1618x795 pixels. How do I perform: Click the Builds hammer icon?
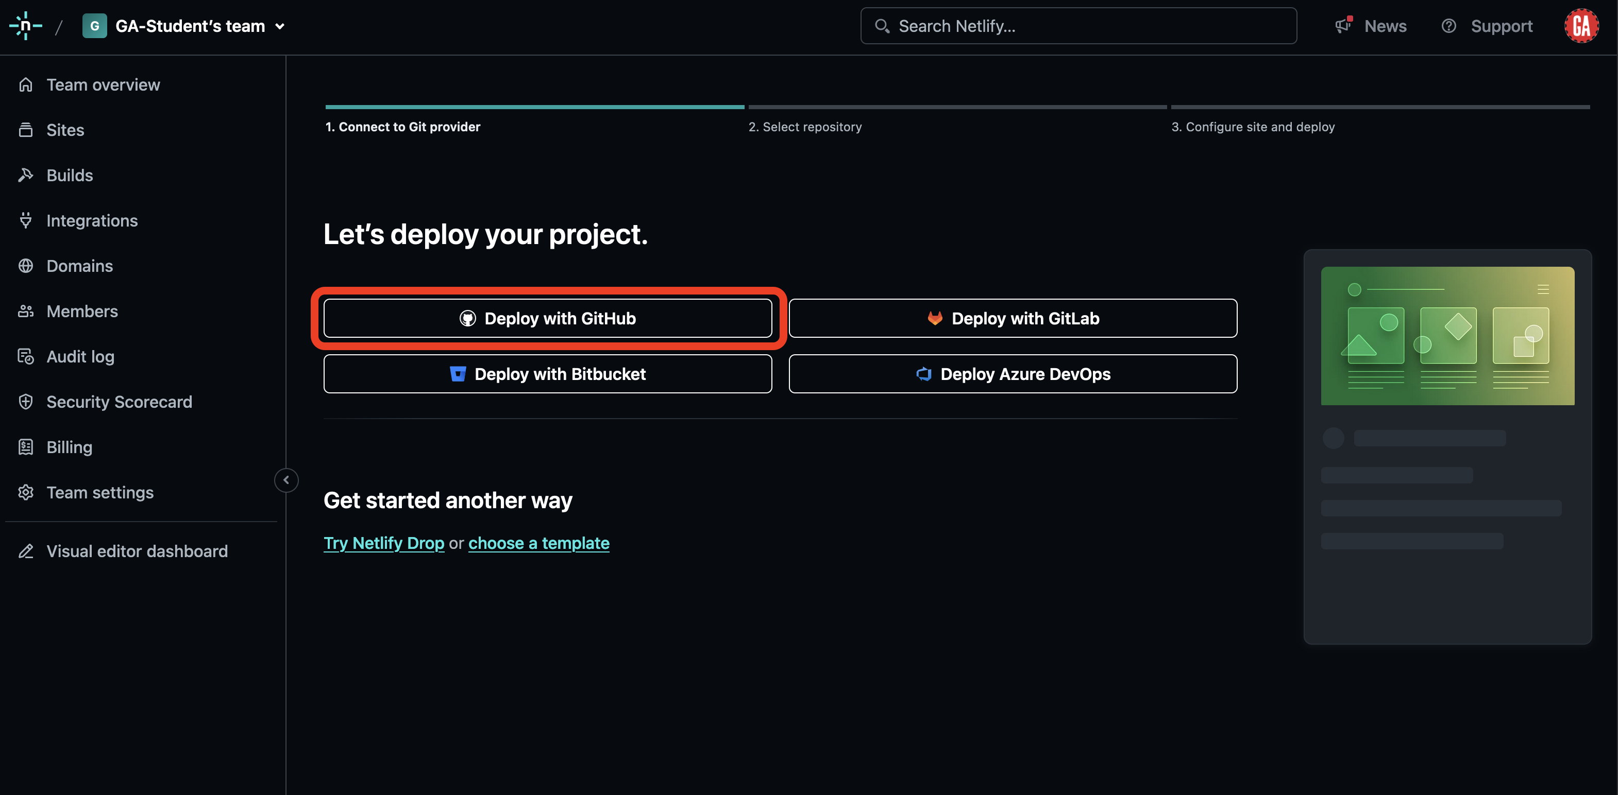(x=26, y=175)
